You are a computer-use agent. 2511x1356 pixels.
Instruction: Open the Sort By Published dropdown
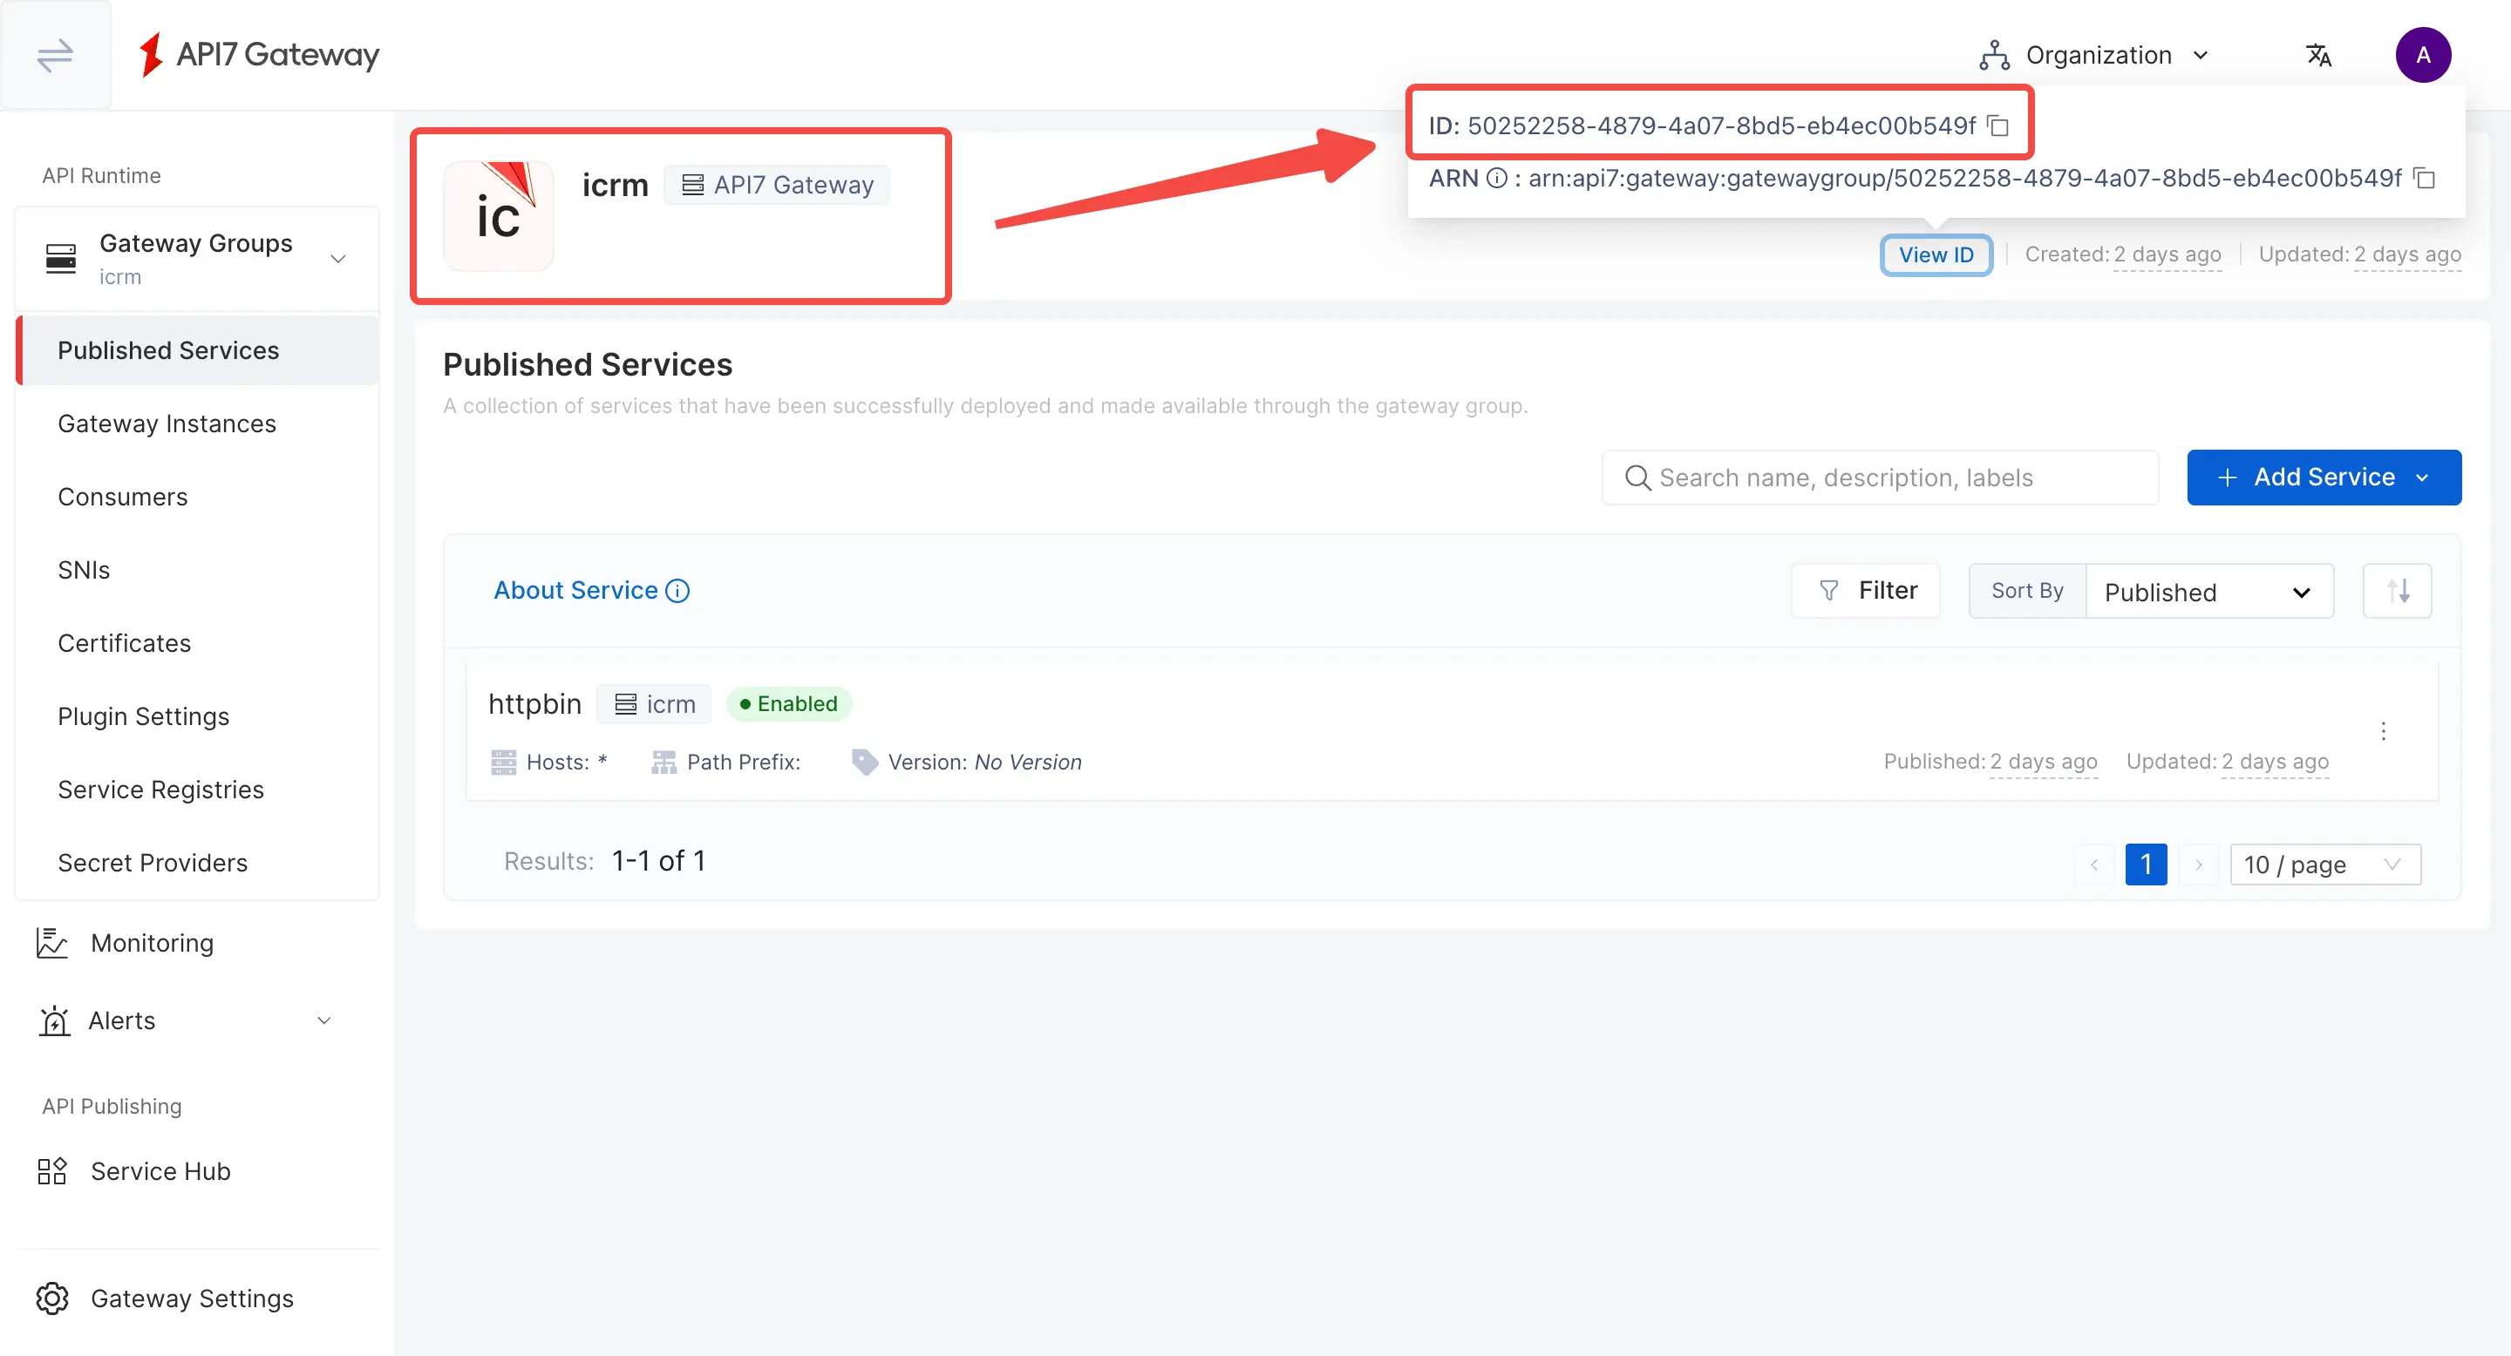(x=2208, y=590)
